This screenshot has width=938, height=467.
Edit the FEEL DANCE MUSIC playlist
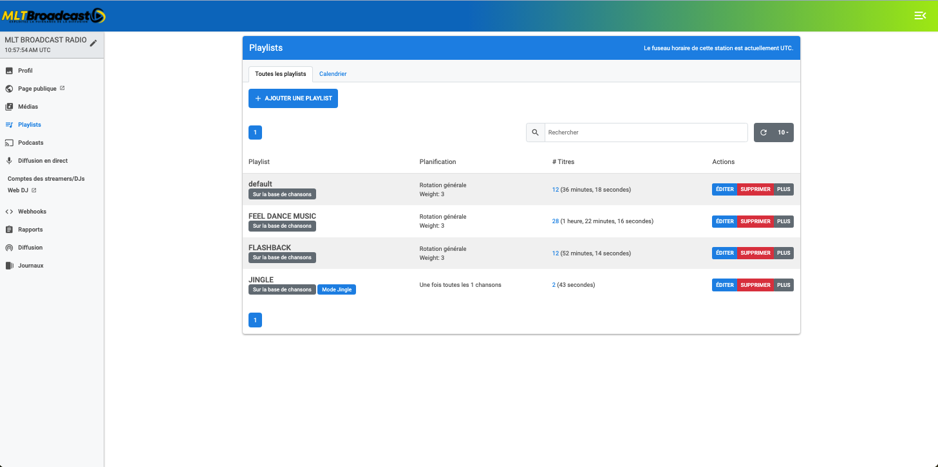point(724,221)
